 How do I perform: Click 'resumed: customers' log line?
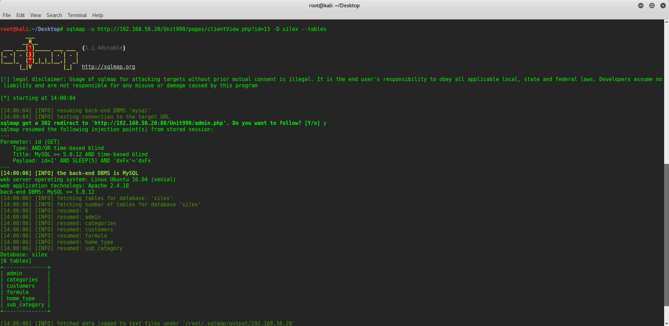click(x=57, y=230)
